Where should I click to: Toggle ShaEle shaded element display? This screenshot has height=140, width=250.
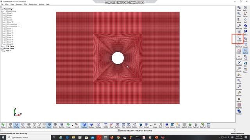click(16, 125)
